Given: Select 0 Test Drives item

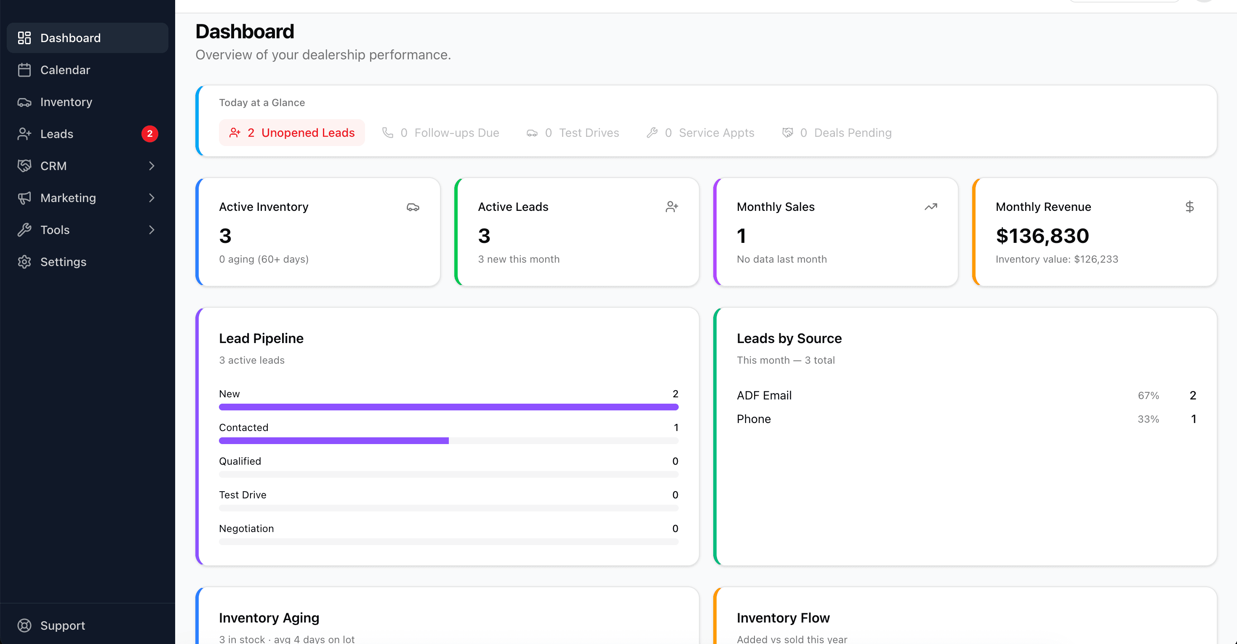Looking at the screenshot, I should coord(573,133).
